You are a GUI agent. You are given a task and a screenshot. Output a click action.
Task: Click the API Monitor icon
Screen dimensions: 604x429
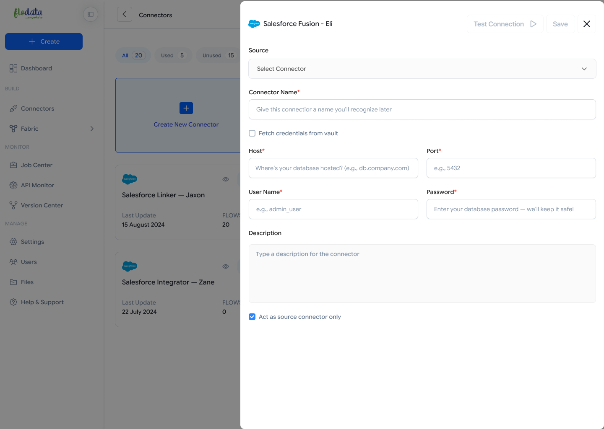(x=13, y=185)
